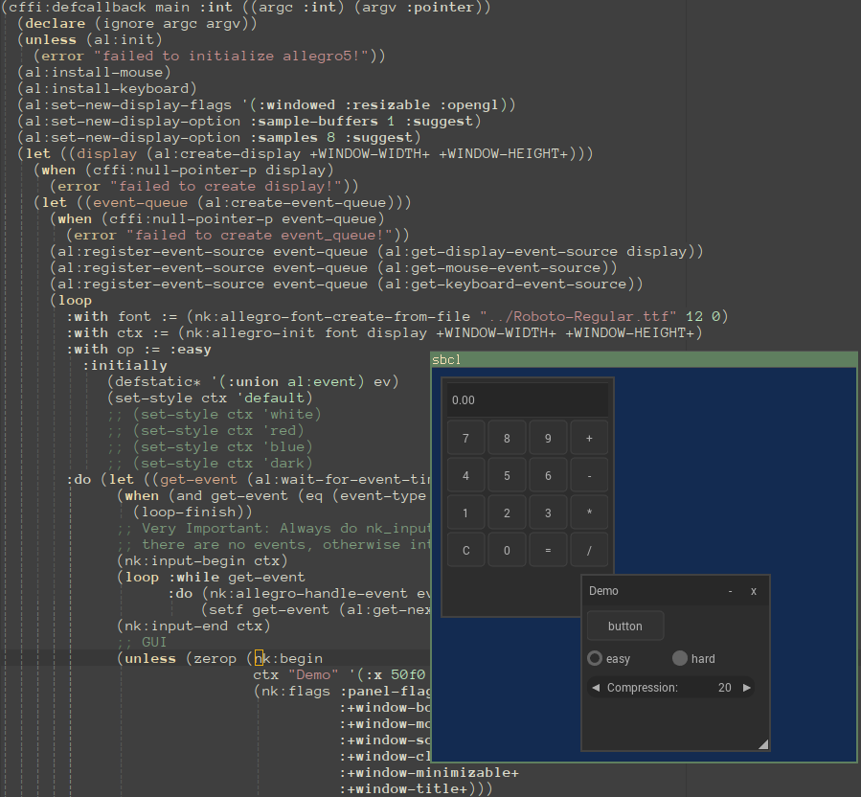The image size is (861, 797).
Task: Click the C clear key
Action: coord(465,551)
